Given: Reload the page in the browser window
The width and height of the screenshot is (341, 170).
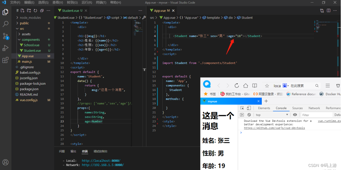Looking at the screenshot, I should pos(237,86).
